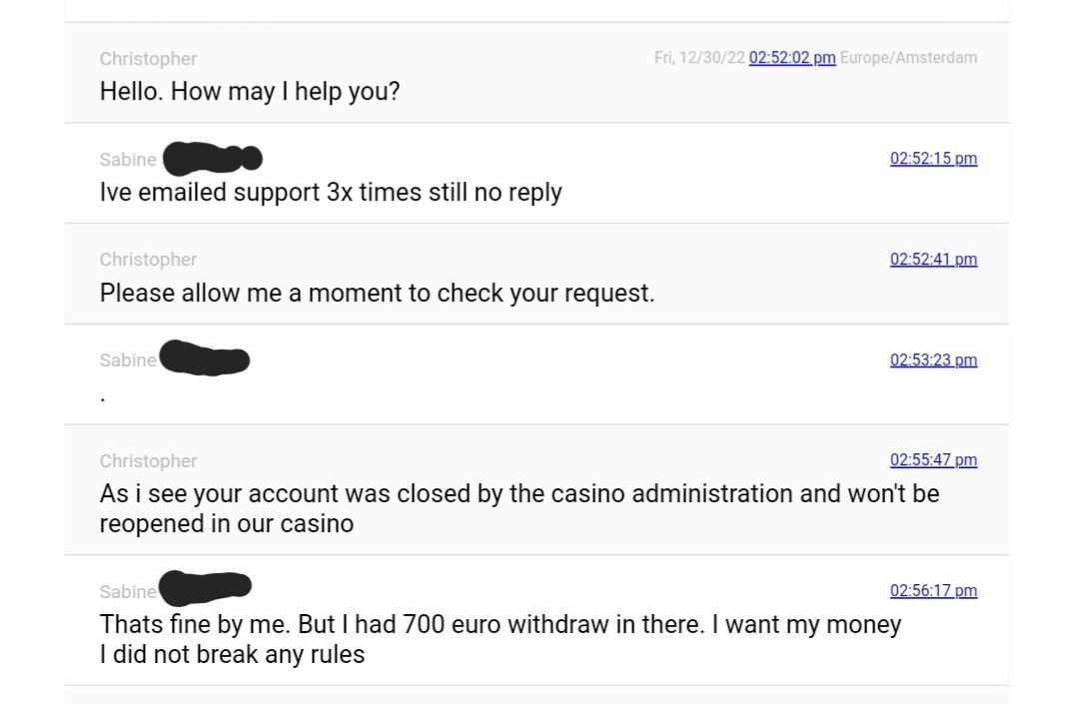Select the 02:53:23 pm timestamp link
1076x704 pixels.
click(x=933, y=360)
